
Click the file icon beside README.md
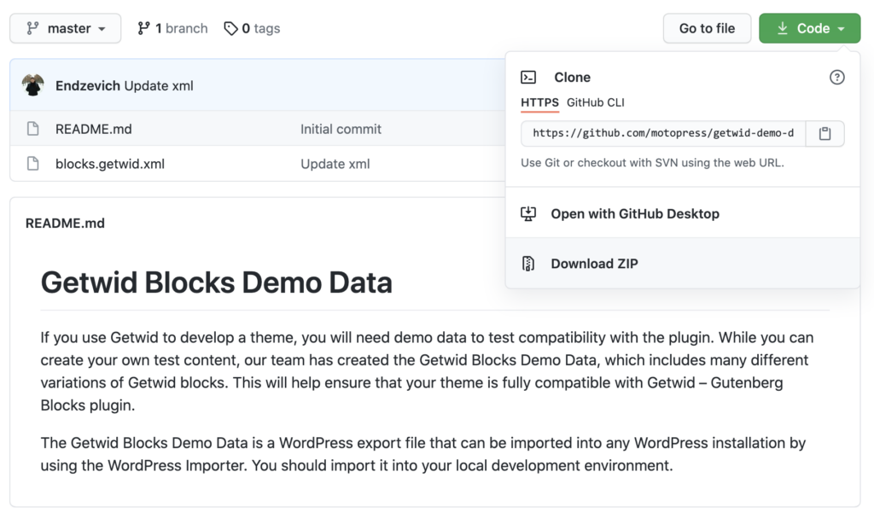(33, 129)
